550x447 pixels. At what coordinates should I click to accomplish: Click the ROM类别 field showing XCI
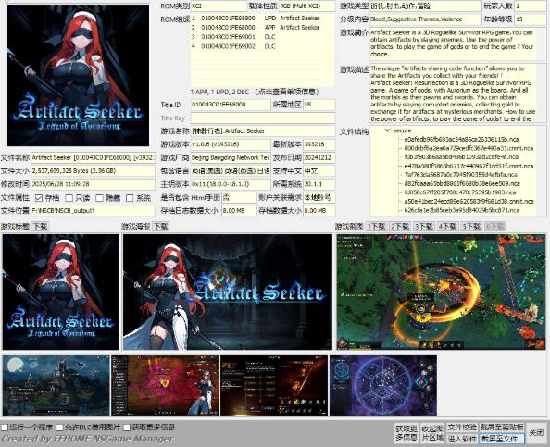[219, 6]
